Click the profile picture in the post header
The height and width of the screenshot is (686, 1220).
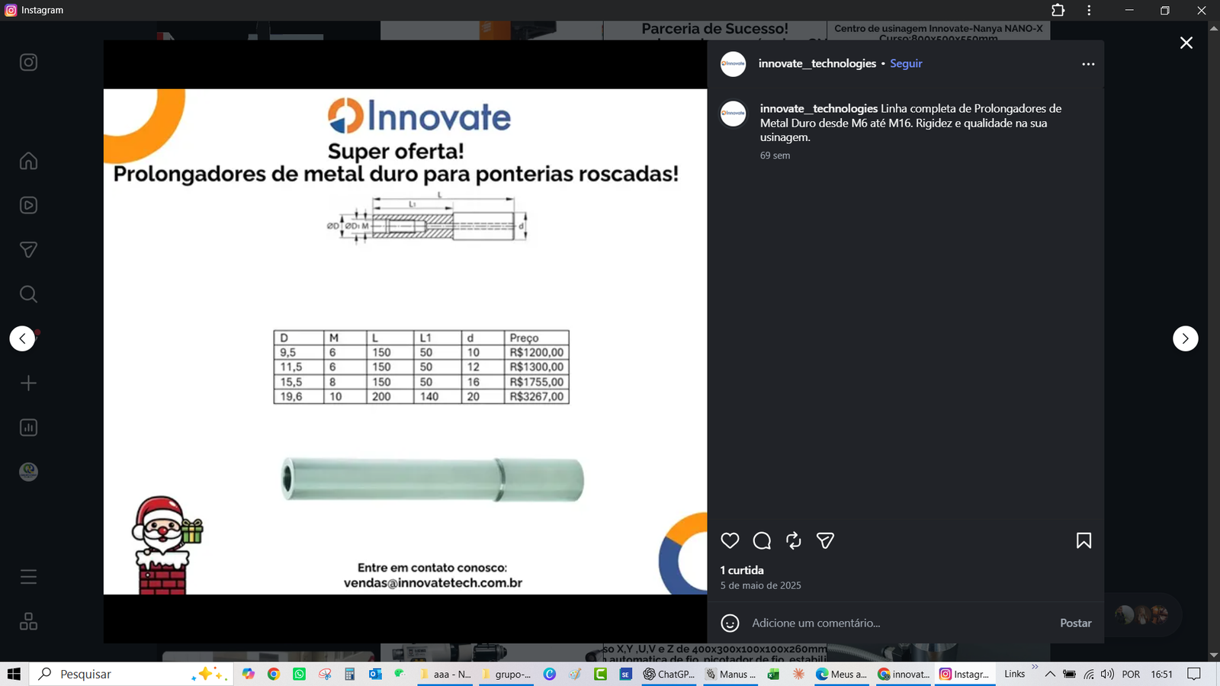click(734, 64)
